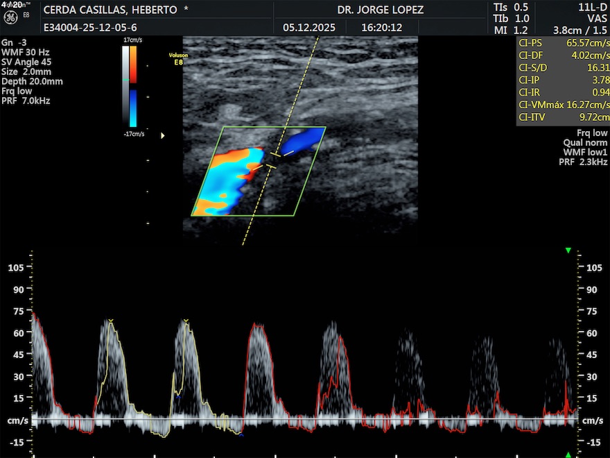Click the DR. JORGE LOPEZ field

pos(380,10)
